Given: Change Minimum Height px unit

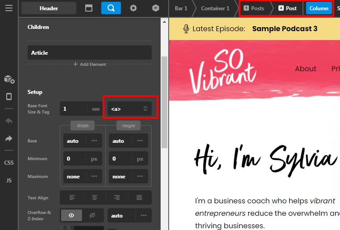Looking at the screenshot, I should [x=140, y=159].
